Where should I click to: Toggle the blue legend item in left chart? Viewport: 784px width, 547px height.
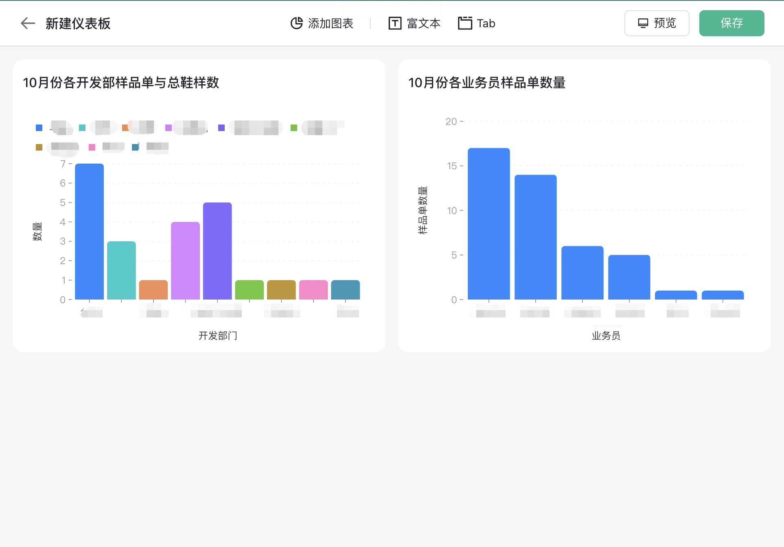coord(39,127)
